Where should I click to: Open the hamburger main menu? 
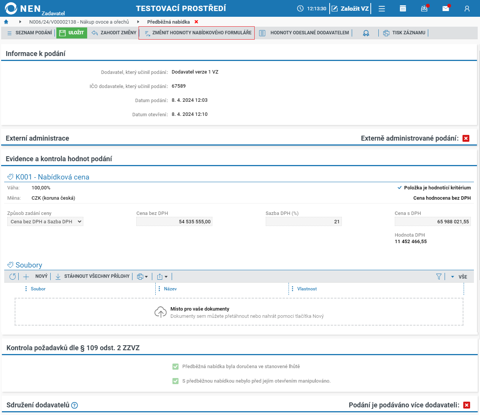382,8
